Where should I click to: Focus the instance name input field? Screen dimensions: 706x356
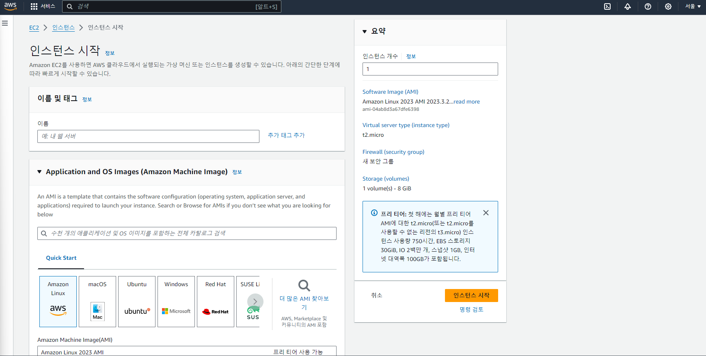tap(148, 136)
